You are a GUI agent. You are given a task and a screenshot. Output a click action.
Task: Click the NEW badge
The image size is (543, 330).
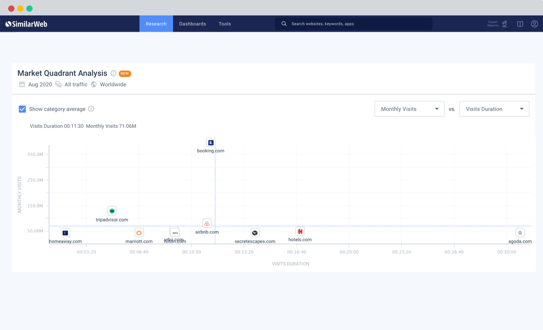[x=125, y=73]
